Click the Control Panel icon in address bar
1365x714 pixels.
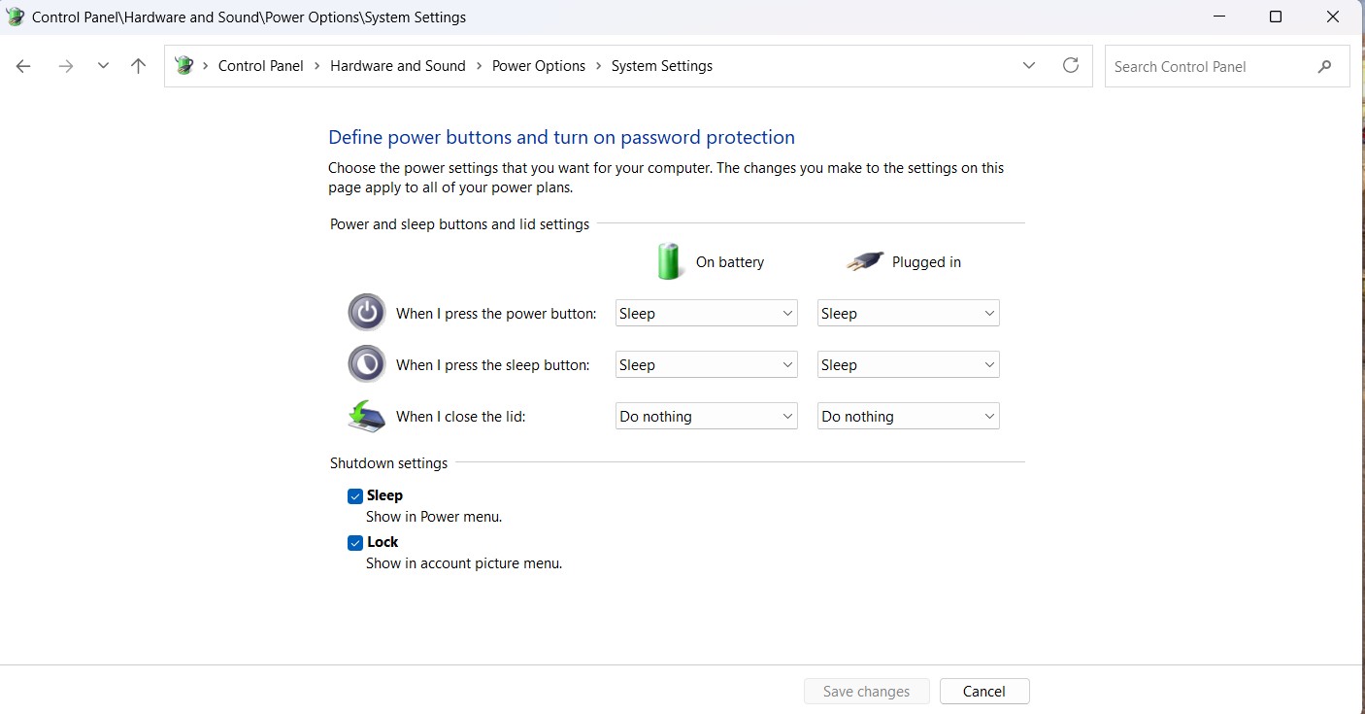tap(183, 66)
